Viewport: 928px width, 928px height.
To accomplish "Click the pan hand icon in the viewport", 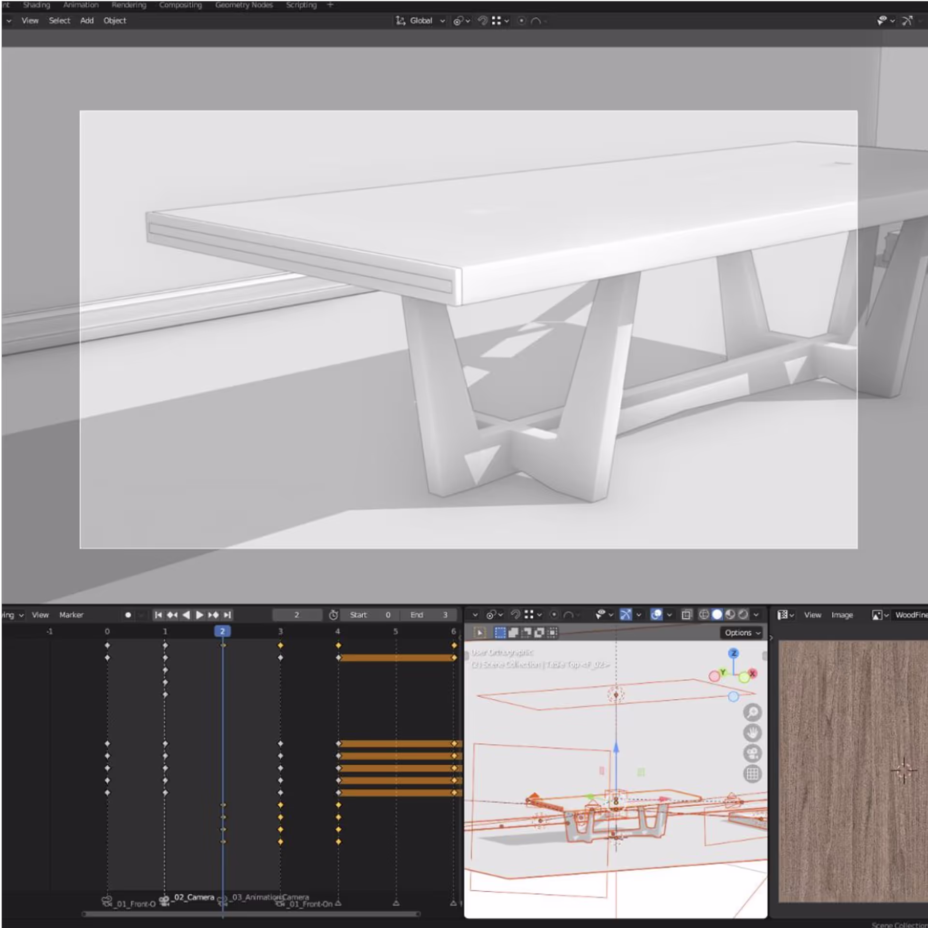I will point(752,733).
